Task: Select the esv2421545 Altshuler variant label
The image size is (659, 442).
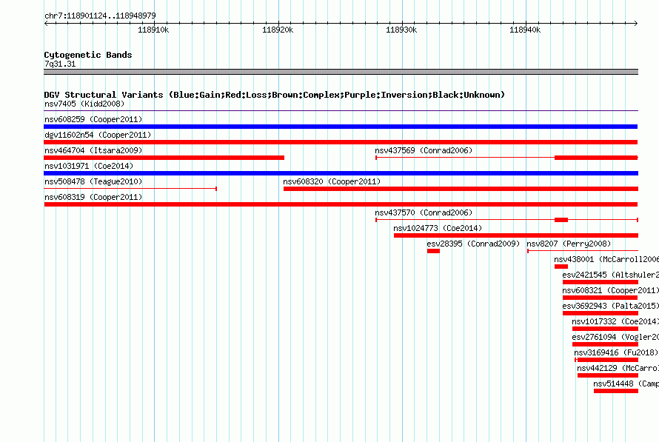Action: (x=611, y=275)
